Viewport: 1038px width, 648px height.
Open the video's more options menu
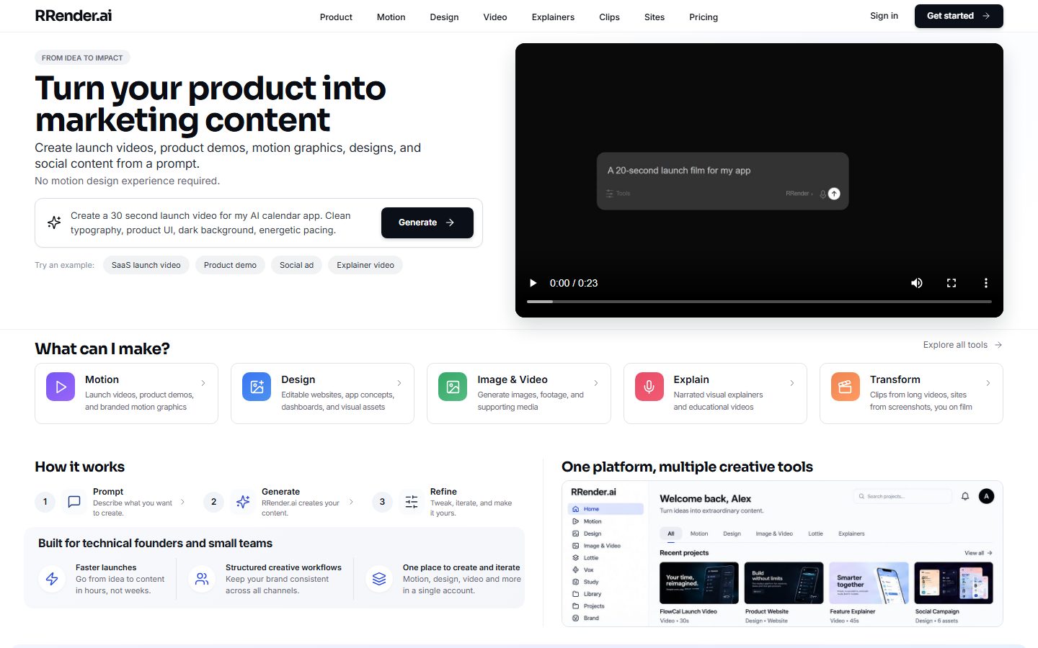pyautogui.click(x=986, y=283)
